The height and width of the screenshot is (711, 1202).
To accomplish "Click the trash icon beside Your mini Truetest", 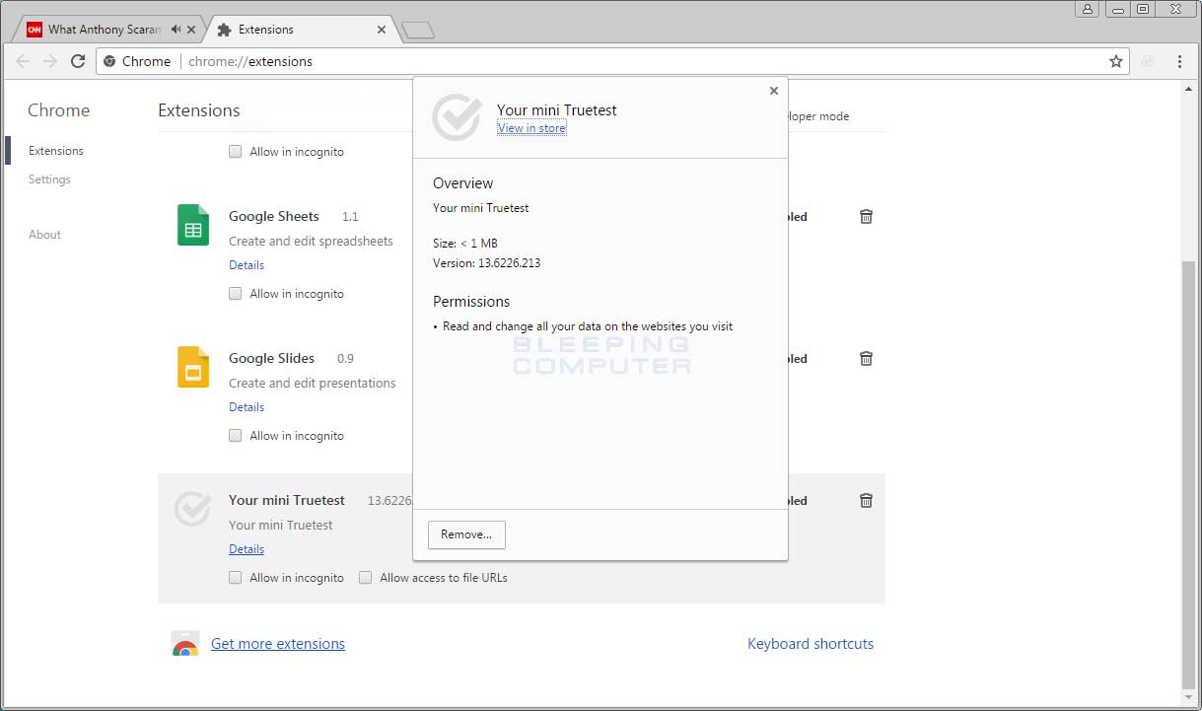I will tap(866, 500).
